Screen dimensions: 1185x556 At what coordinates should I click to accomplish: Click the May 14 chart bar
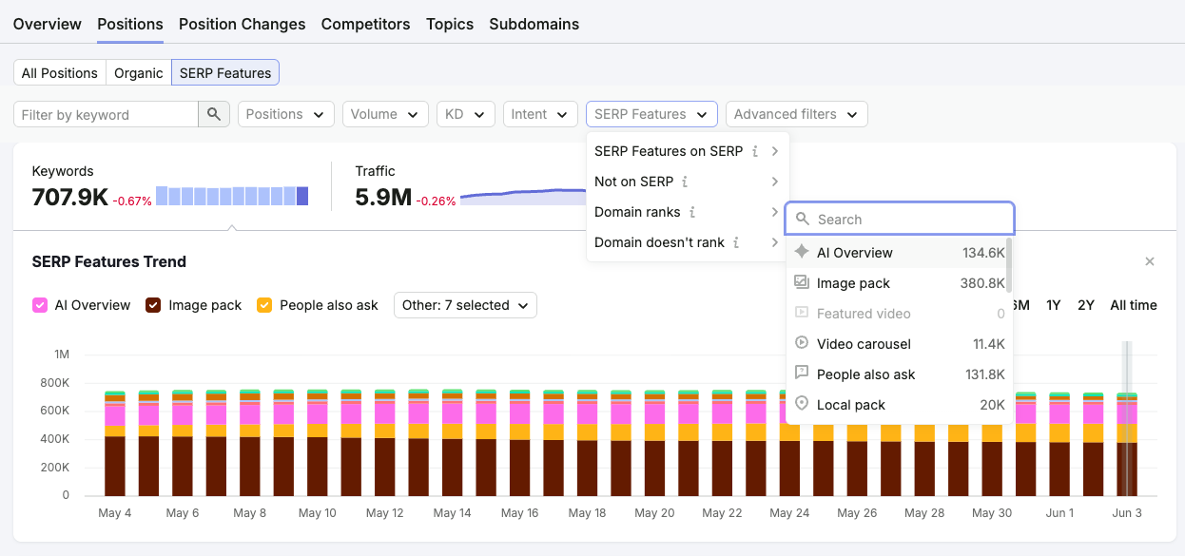(453, 442)
